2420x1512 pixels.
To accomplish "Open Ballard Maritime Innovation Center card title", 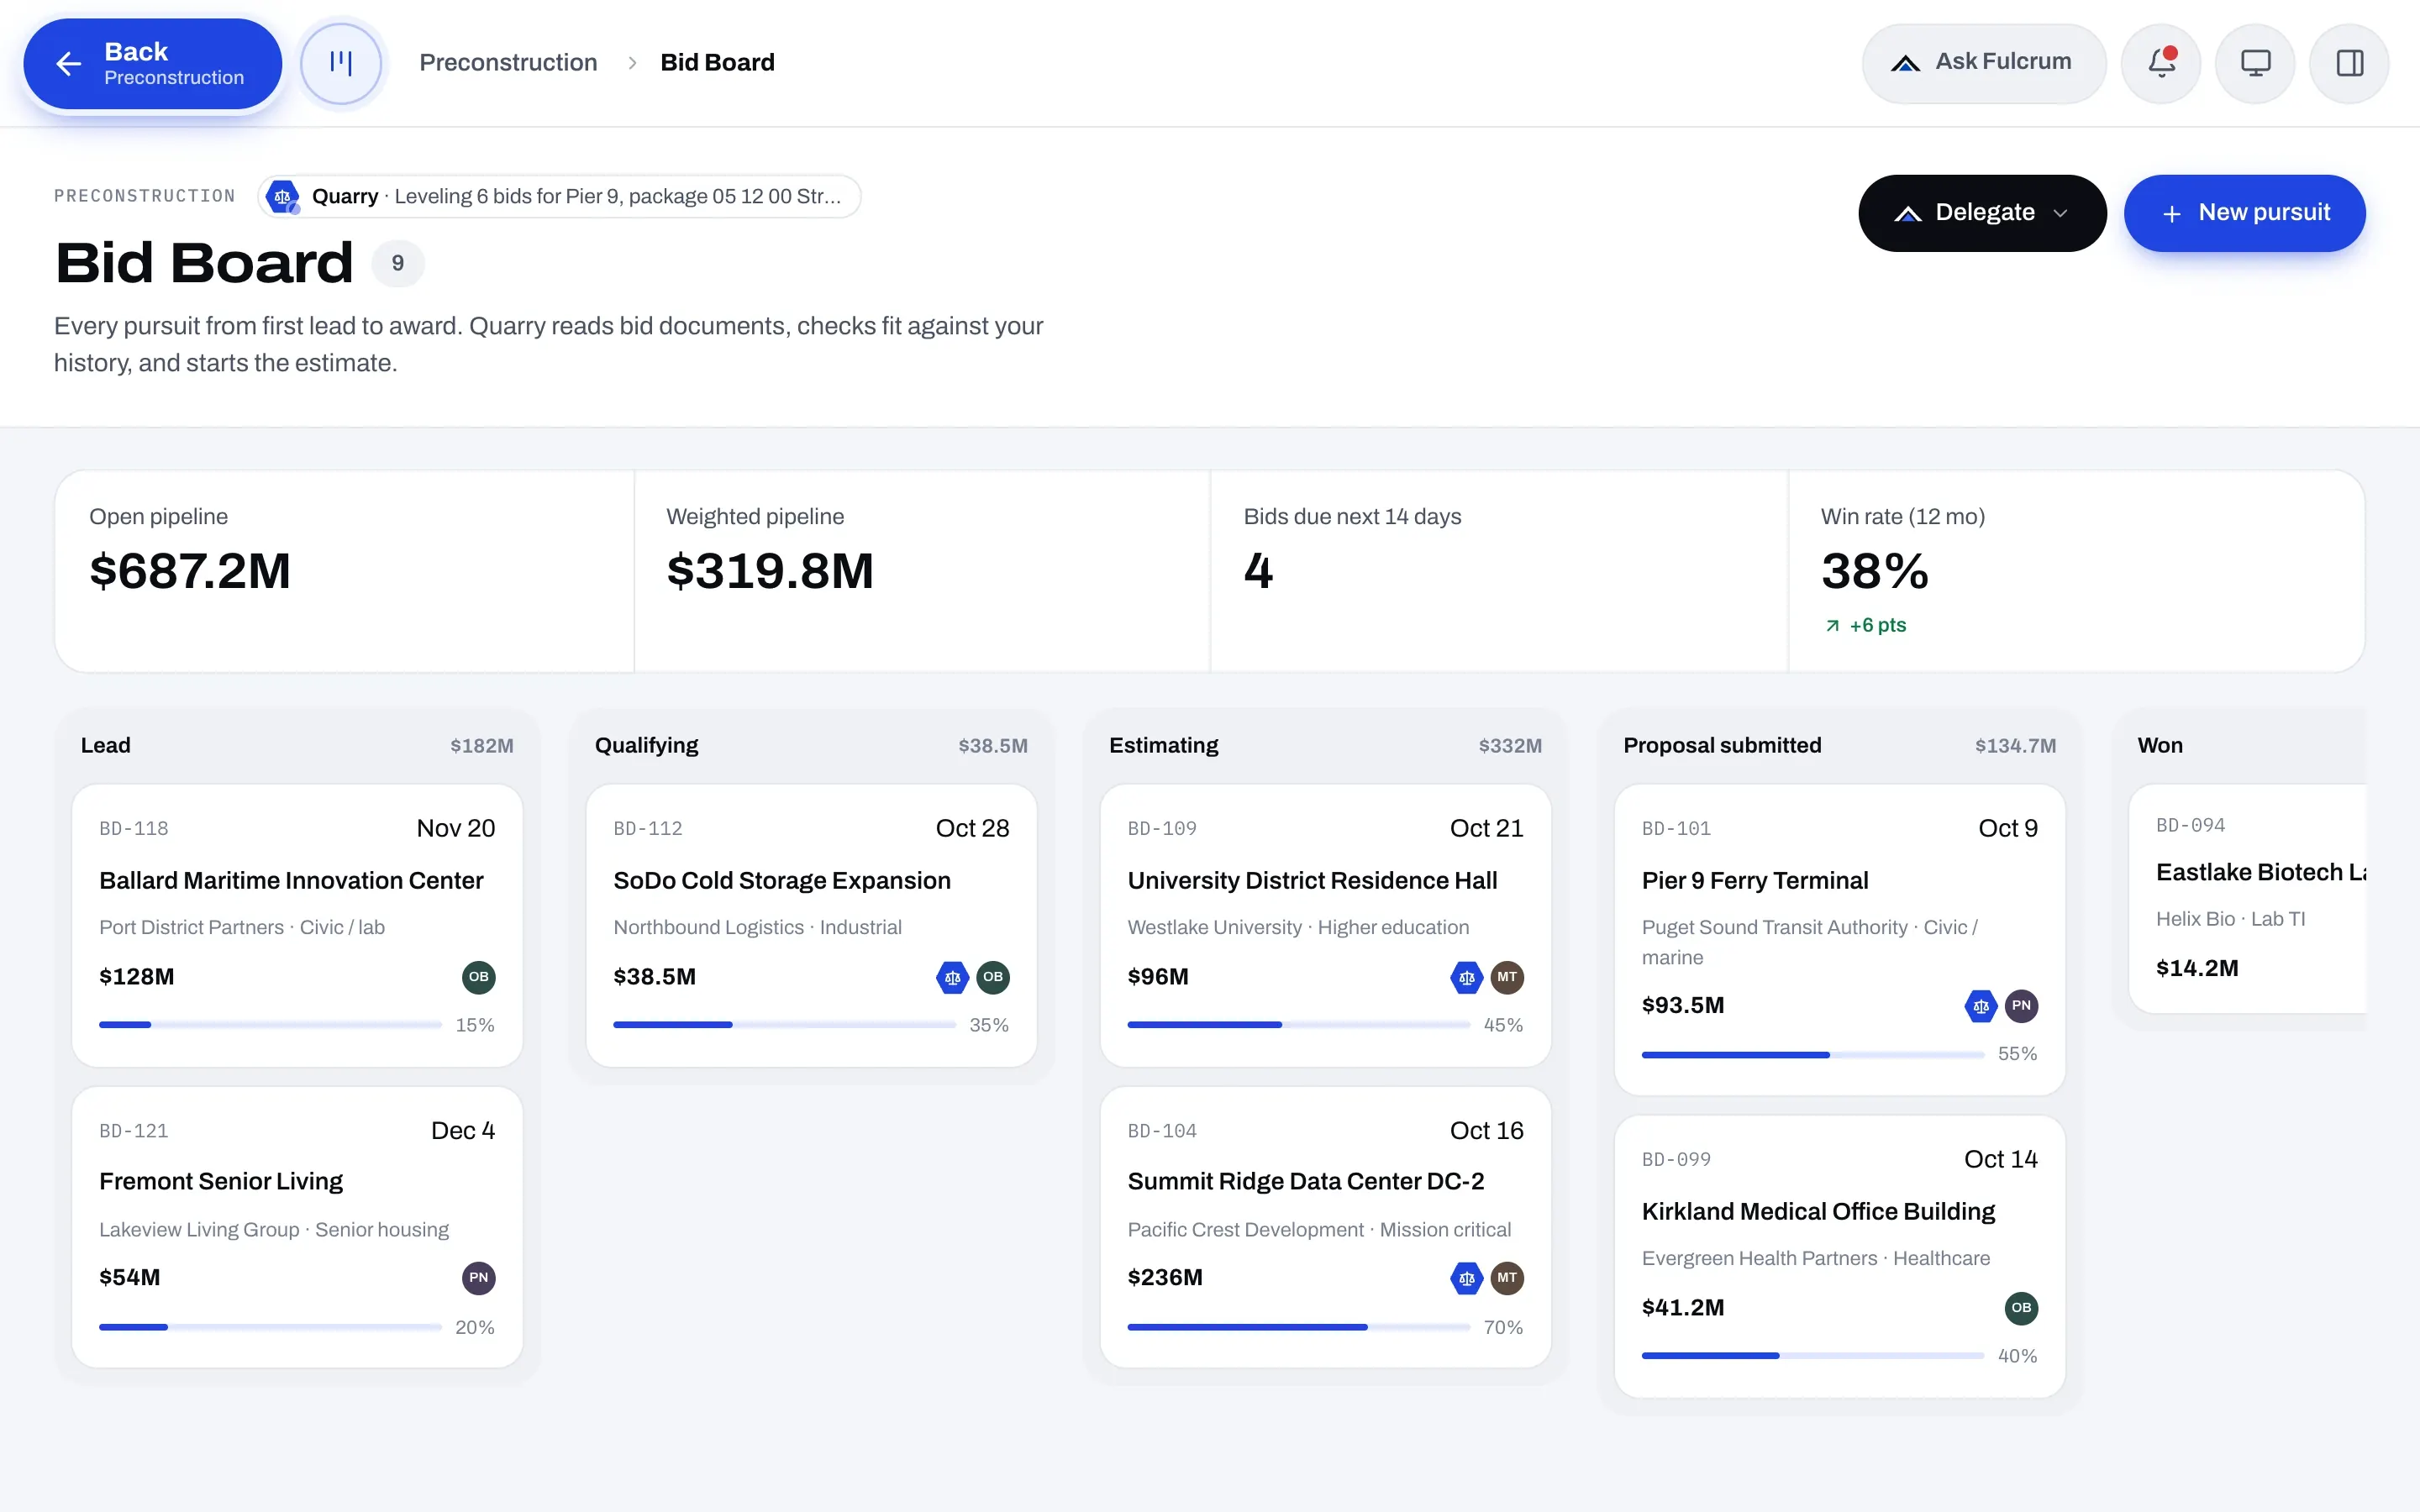I will (x=291, y=880).
